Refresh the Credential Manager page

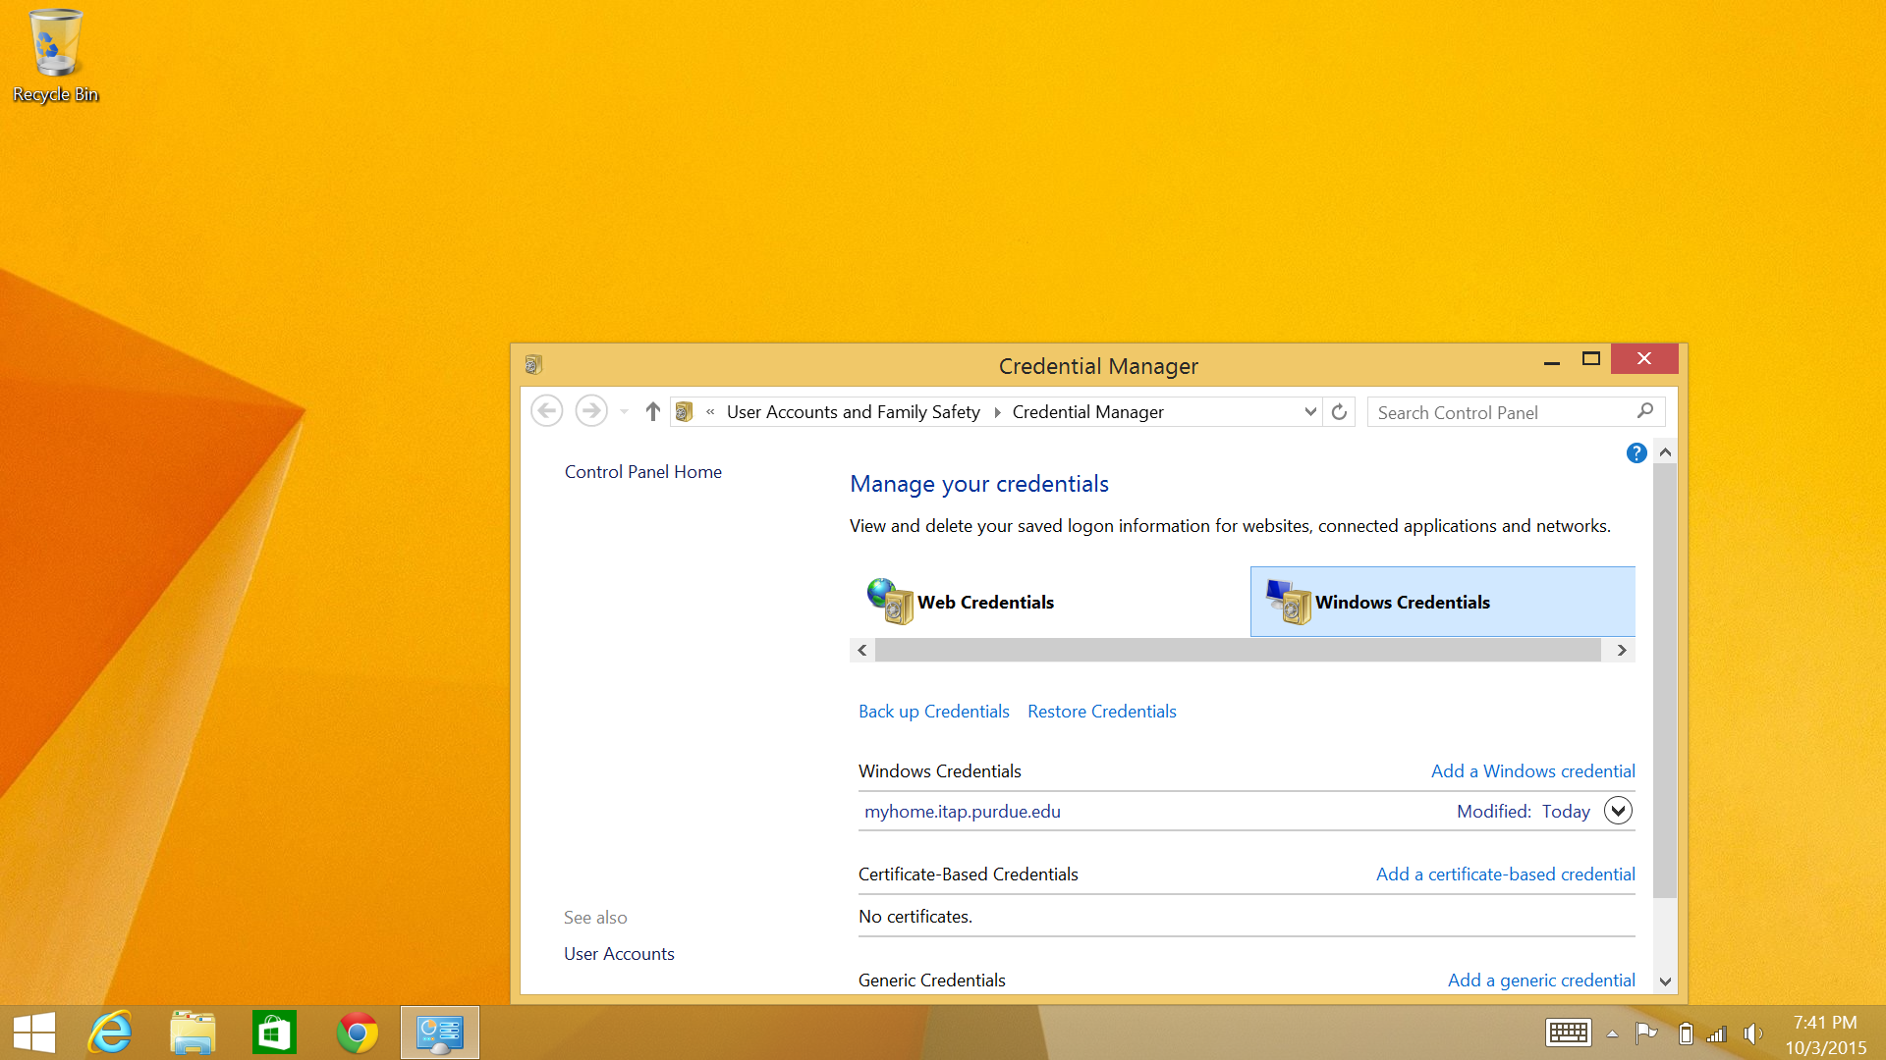(x=1339, y=412)
